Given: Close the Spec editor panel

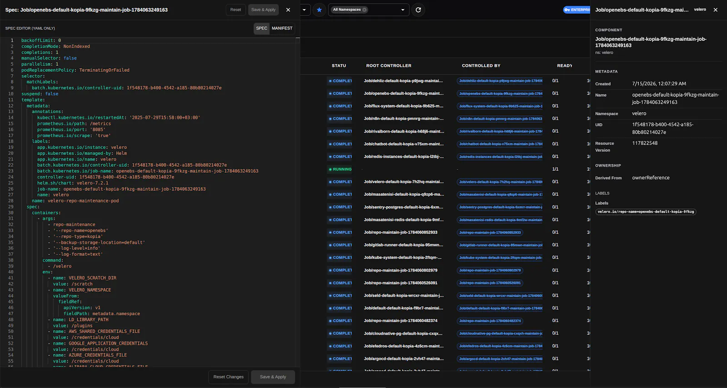Looking at the screenshot, I should point(288,10).
